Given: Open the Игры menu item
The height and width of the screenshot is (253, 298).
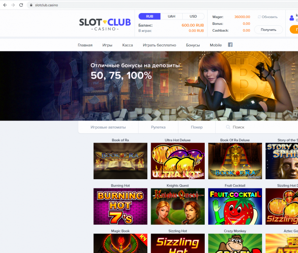Looking at the screenshot, I should (107, 45).
